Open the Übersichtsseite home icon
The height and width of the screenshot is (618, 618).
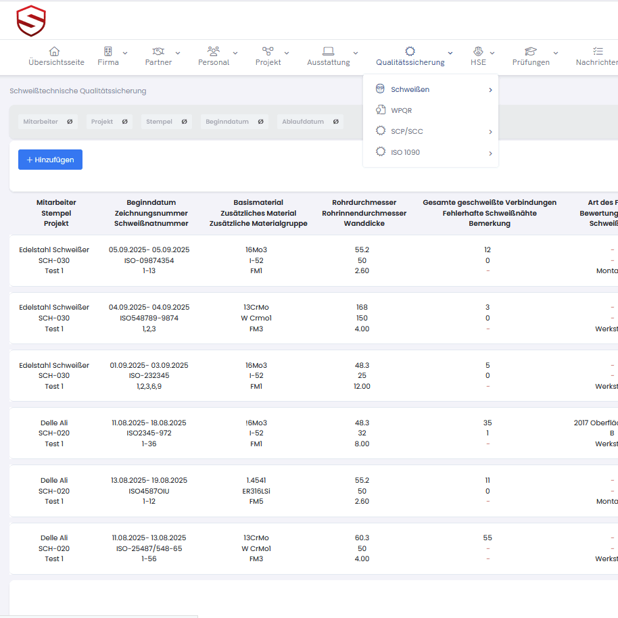coord(55,51)
